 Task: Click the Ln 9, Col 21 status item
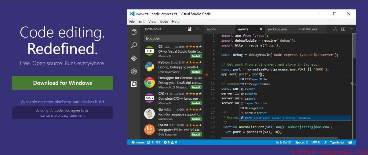coord(283,142)
